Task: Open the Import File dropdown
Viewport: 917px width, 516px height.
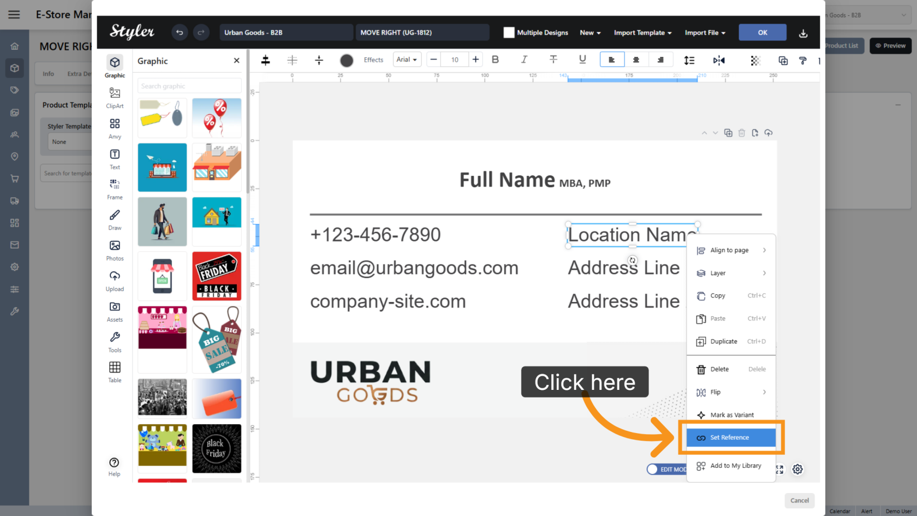Action: pyautogui.click(x=705, y=33)
